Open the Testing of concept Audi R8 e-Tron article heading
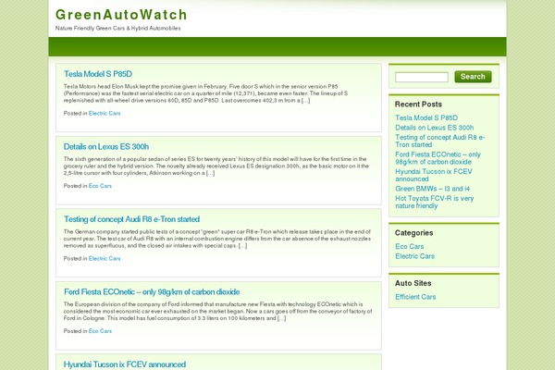This screenshot has width=555, height=370. (131, 219)
